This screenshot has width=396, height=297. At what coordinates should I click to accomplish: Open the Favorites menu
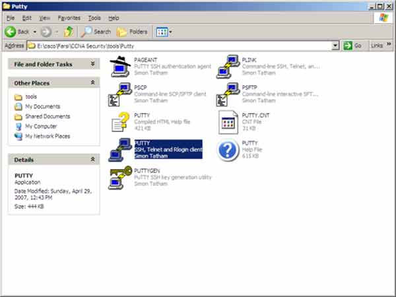69,18
